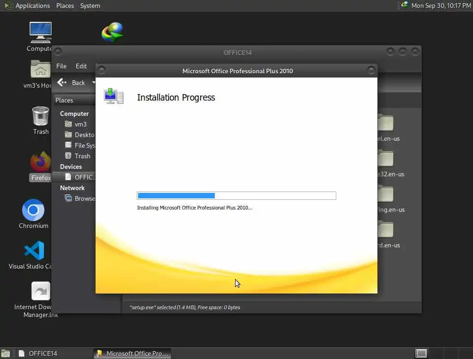Open the System menu
The image size is (473, 359).
(90, 6)
